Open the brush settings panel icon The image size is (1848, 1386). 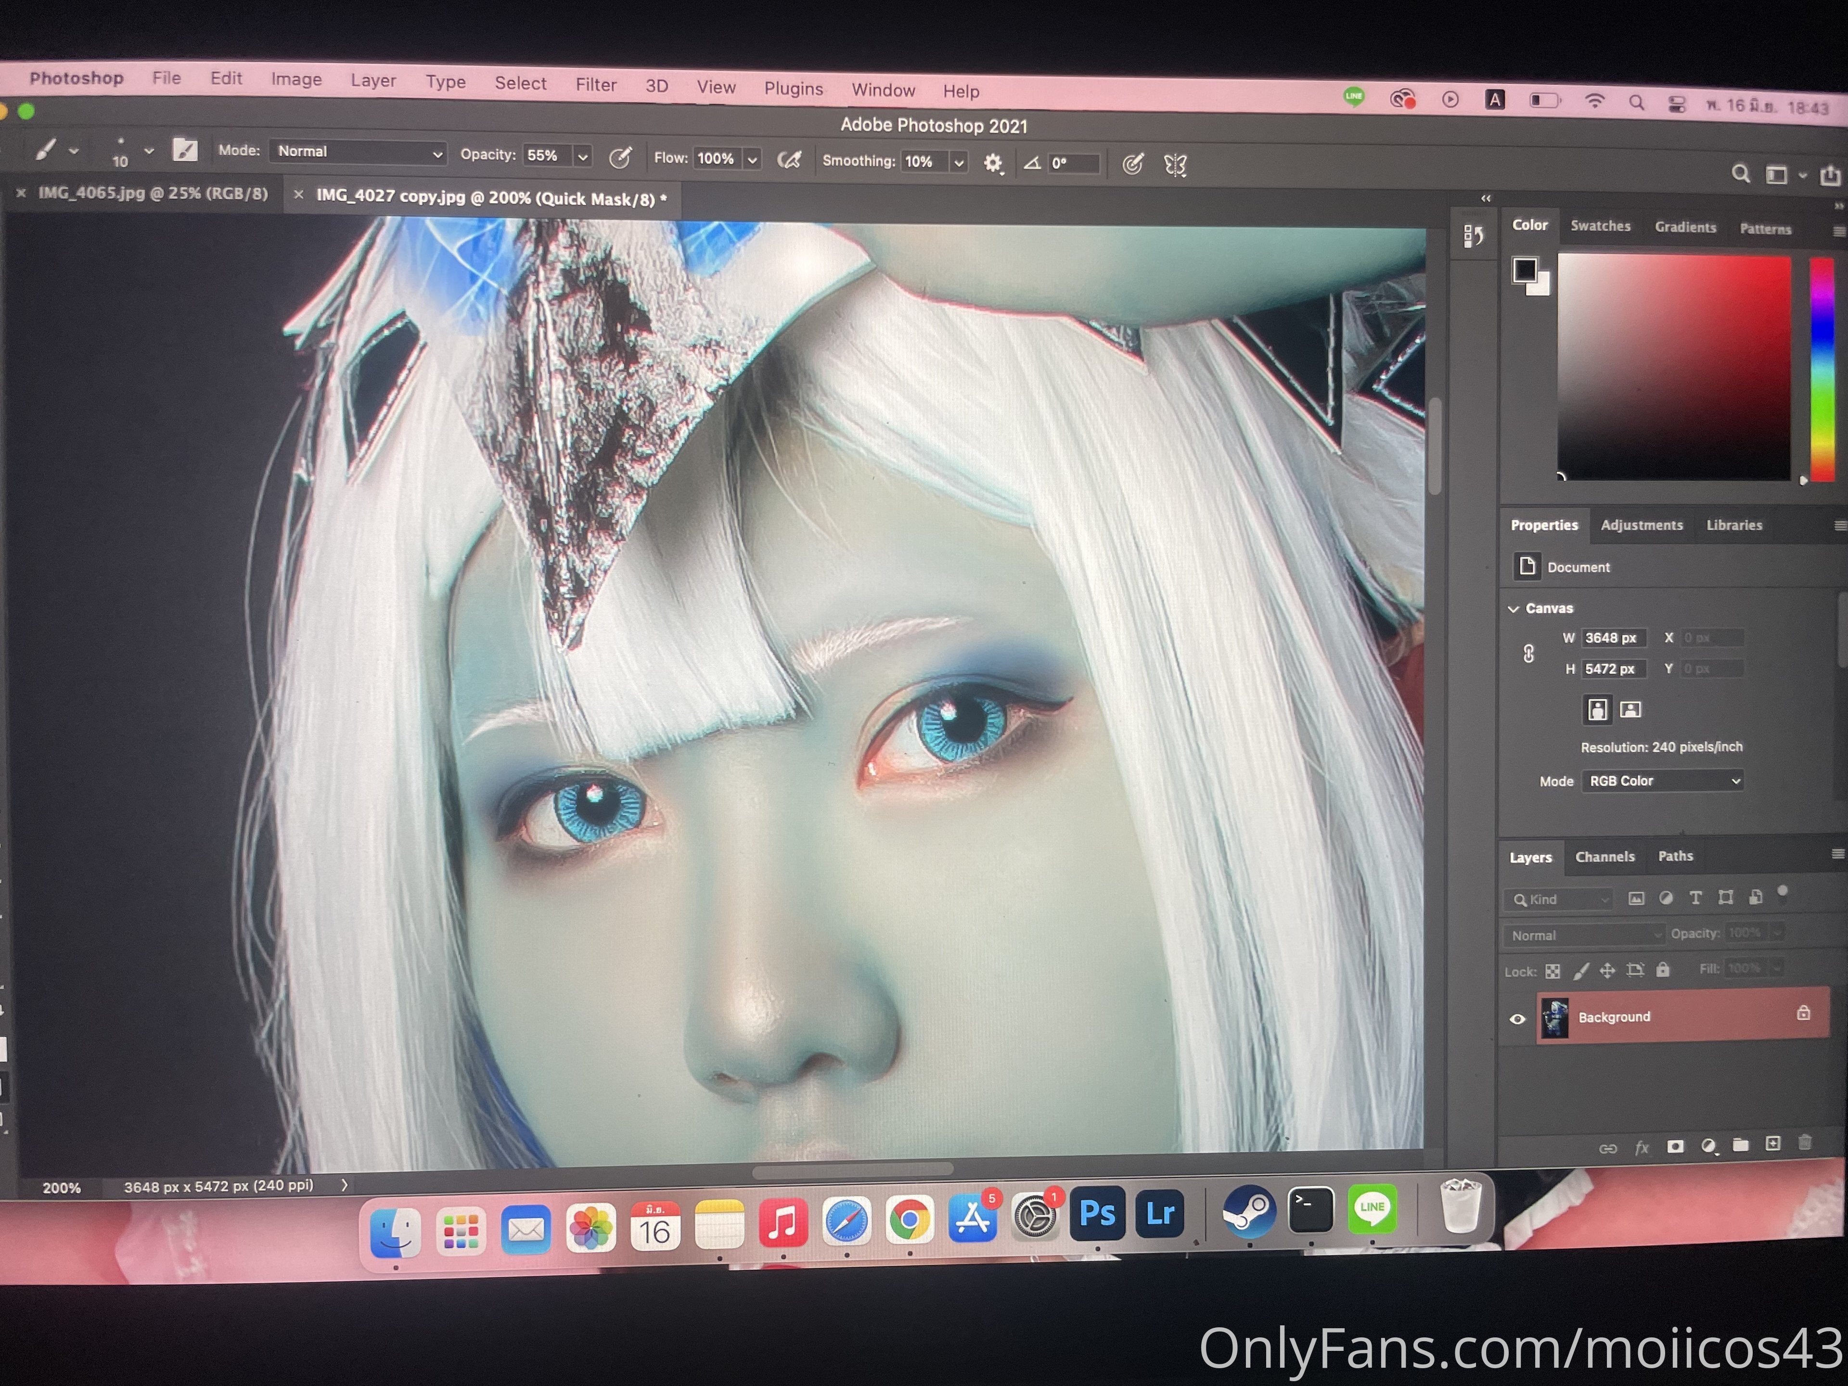click(185, 150)
